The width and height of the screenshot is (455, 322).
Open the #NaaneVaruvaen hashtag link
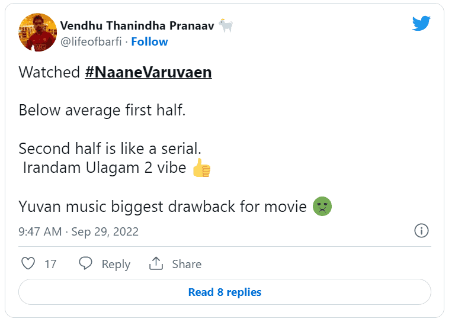[148, 72]
